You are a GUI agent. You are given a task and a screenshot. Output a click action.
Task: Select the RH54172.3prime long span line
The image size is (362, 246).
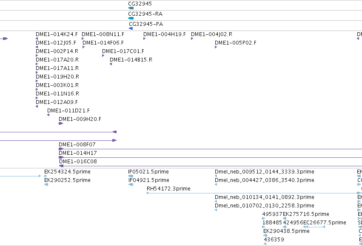point(254,193)
